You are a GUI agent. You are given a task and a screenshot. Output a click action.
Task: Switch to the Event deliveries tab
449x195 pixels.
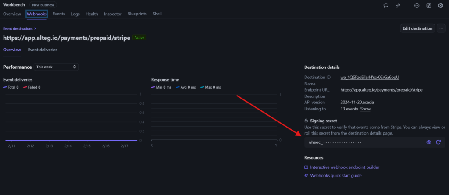(x=43, y=50)
